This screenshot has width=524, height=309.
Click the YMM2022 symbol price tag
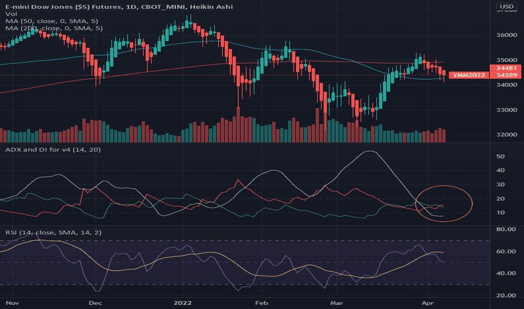pos(468,75)
